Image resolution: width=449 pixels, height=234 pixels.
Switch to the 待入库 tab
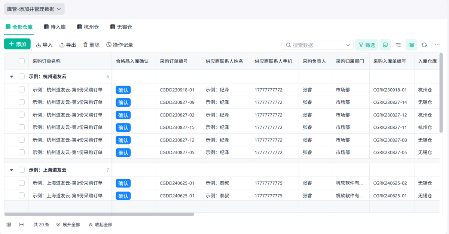pos(55,27)
